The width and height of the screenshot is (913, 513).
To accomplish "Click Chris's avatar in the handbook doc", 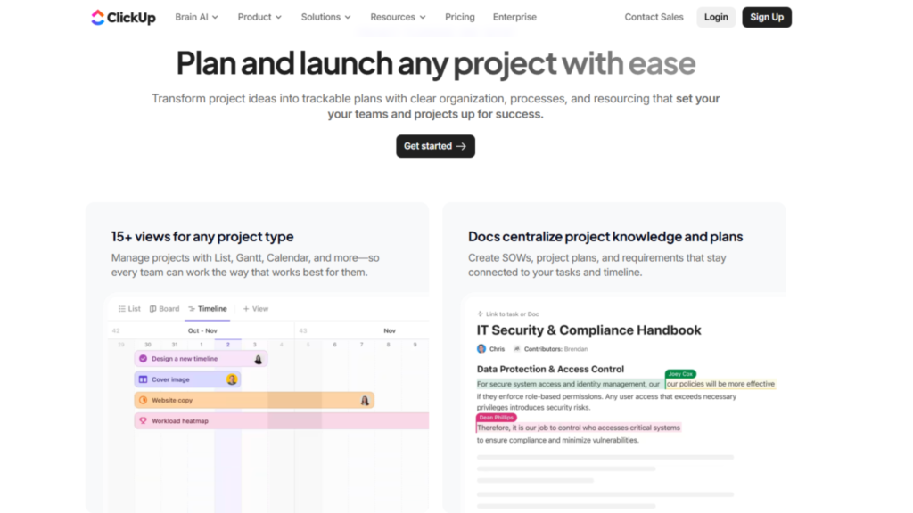I will (x=481, y=348).
